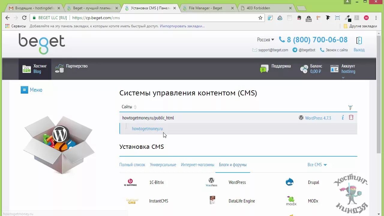Click the screenshot capture extension icon
This screenshot has height=216, width=384.
tap(337, 18)
